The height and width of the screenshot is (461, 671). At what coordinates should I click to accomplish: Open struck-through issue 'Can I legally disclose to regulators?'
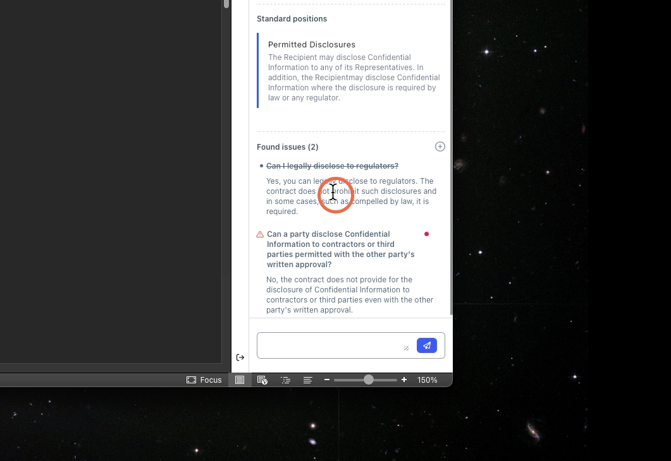pos(332,166)
